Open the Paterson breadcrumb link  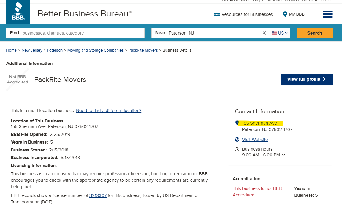click(x=55, y=50)
